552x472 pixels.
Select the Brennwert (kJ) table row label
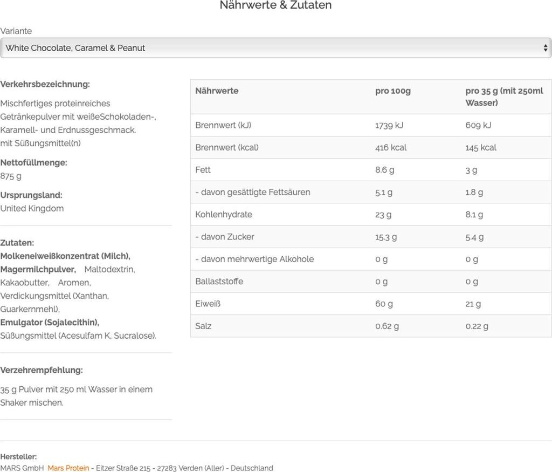click(223, 125)
